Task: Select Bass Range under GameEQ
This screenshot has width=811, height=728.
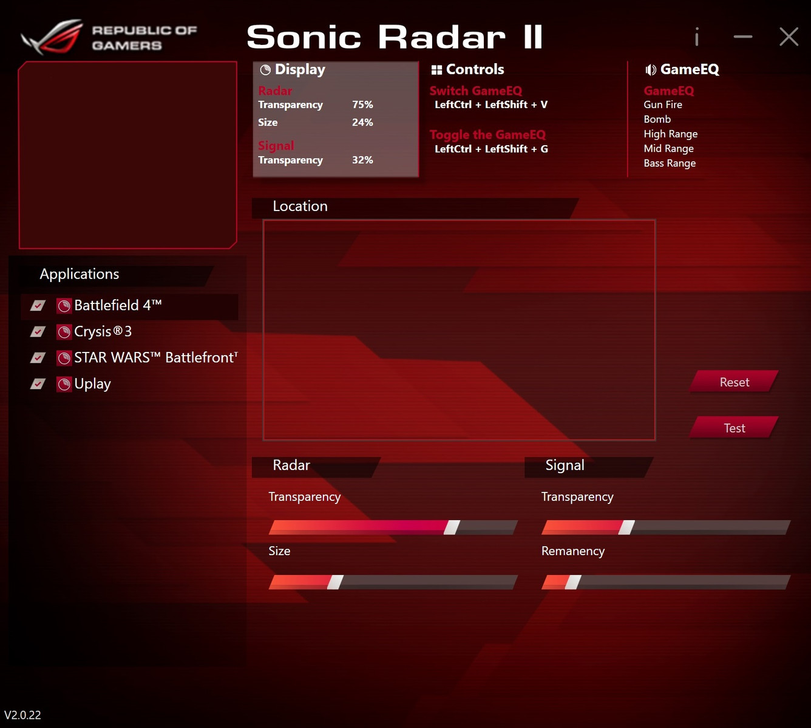Action: click(x=670, y=163)
